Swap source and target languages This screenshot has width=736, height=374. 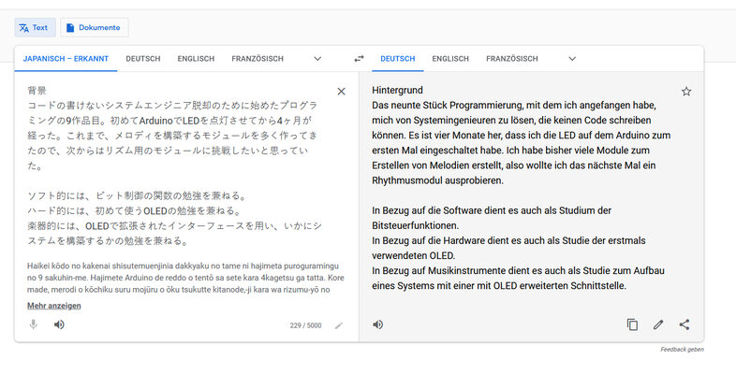(359, 59)
